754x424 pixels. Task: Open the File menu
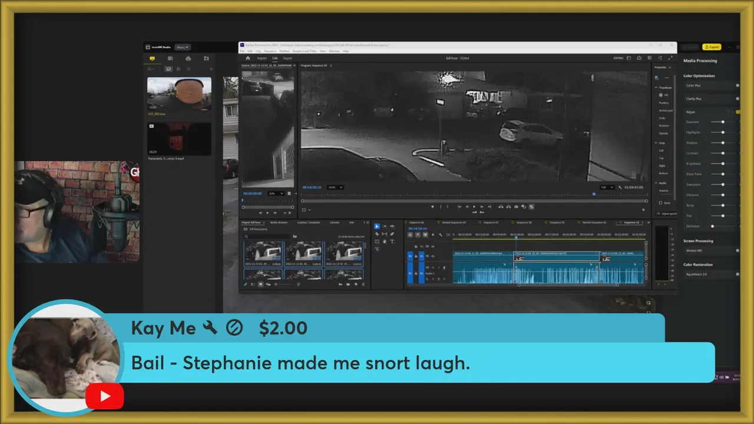tap(242, 51)
